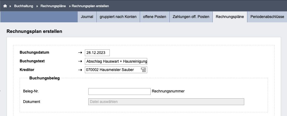Switch to the Journal tab

coord(87,17)
